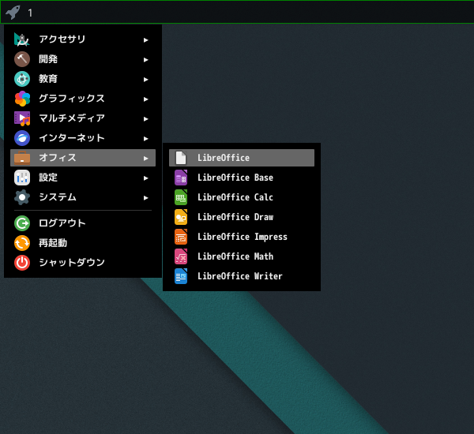This screenshot has width=474, height=434.
Task: Expand the グラフィックス submenu arrow
Action: [145, 99]
